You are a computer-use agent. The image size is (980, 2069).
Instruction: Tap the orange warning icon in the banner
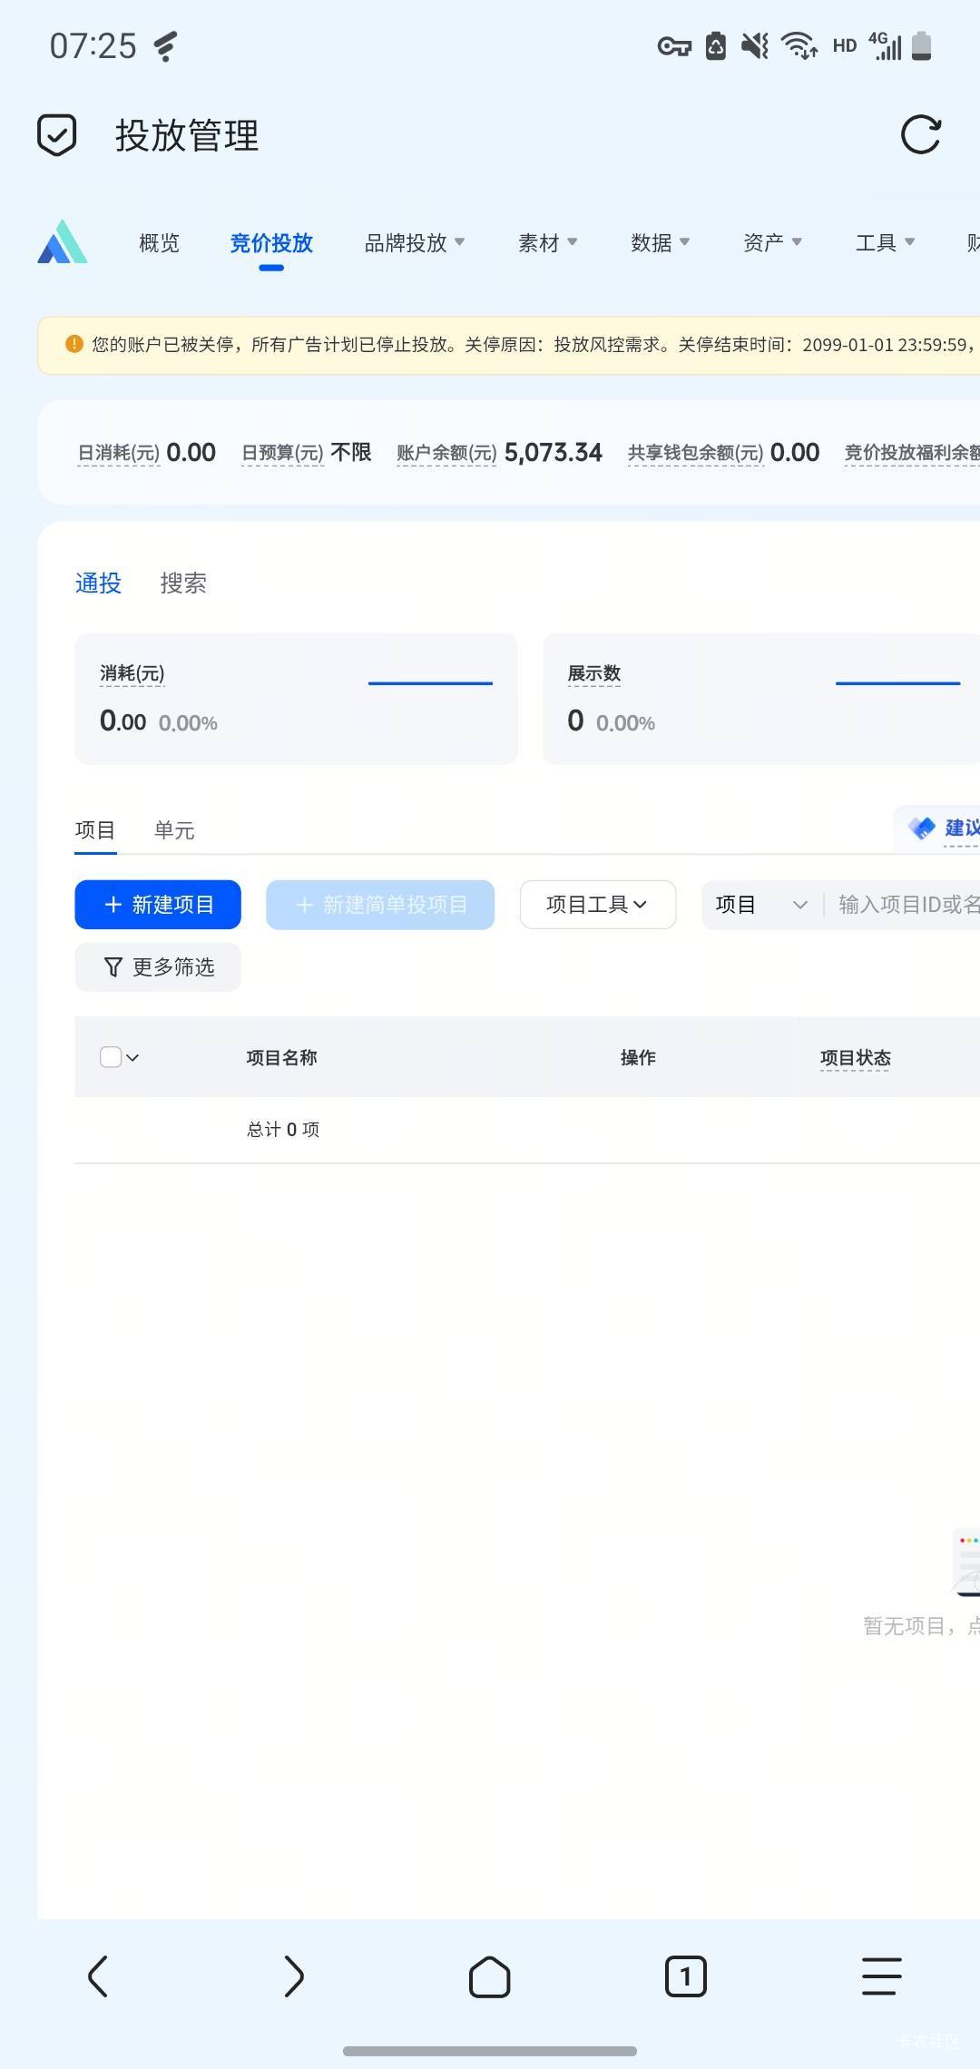pos(74,344)
